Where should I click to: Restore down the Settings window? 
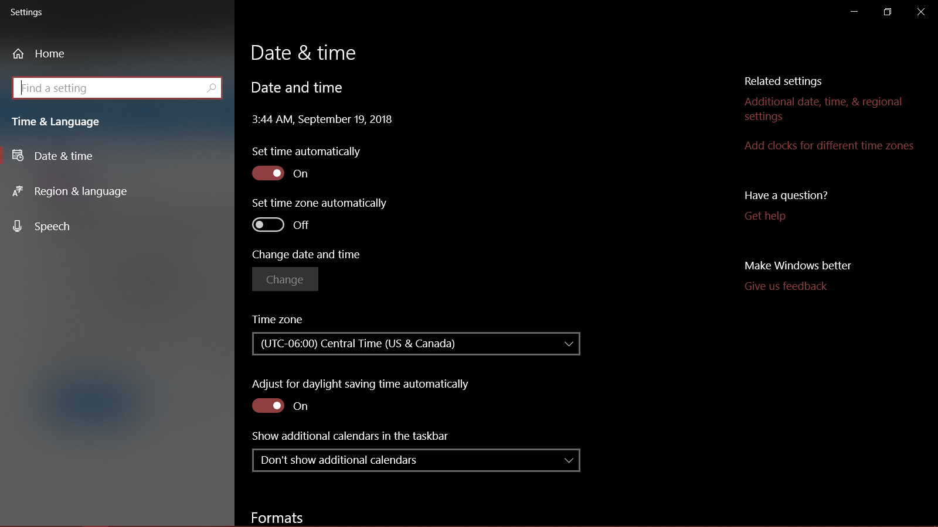coord(888,12)
